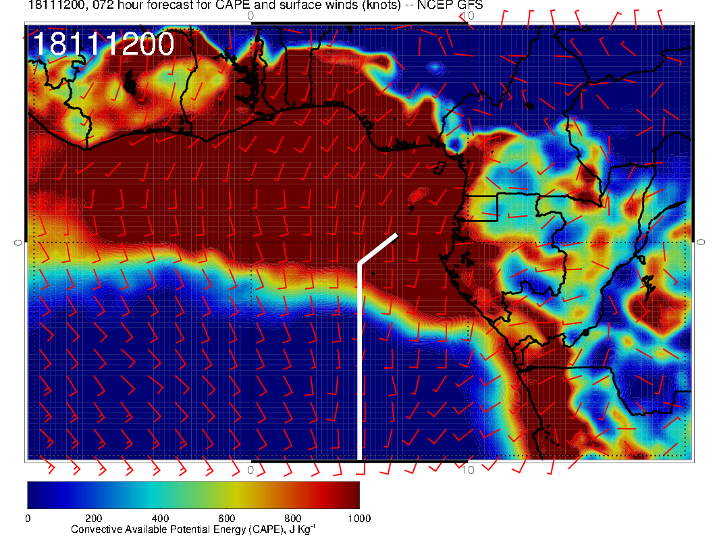713x551 pixels.
Task: Select the 800 colorbar tick label
Action: click(292, 519)
